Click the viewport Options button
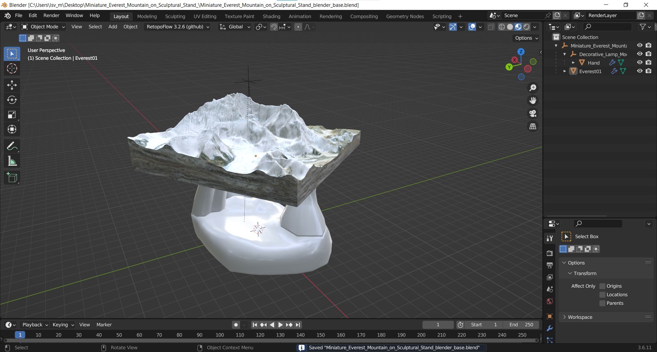 click(526, 38)
